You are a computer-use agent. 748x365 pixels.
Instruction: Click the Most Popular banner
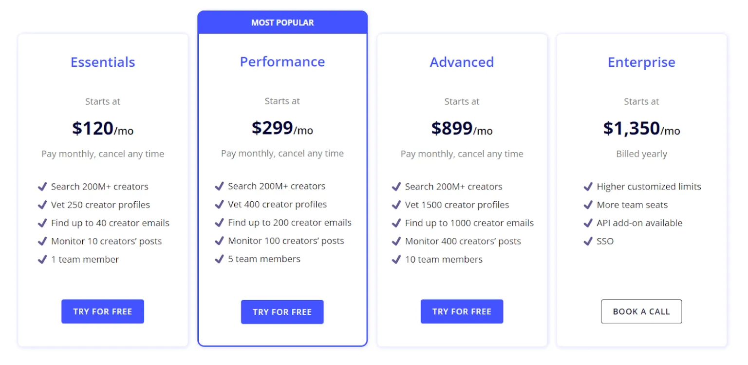(282, 22)
